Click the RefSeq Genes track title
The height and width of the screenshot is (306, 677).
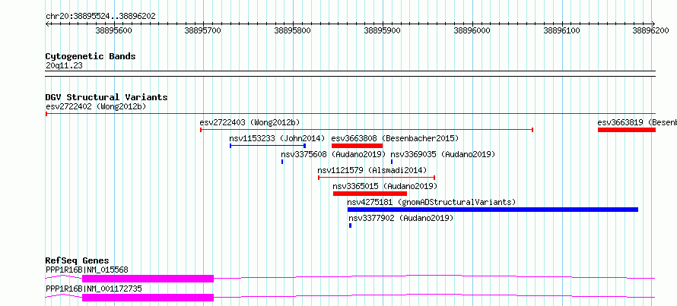(x=78, y=260)
